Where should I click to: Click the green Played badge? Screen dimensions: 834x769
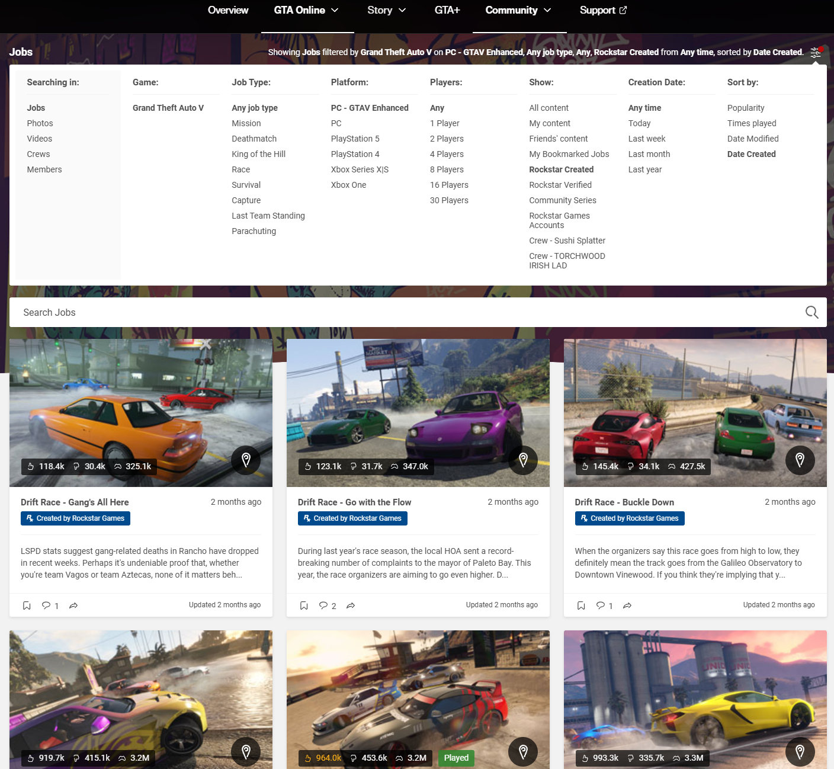pos(456,758)
